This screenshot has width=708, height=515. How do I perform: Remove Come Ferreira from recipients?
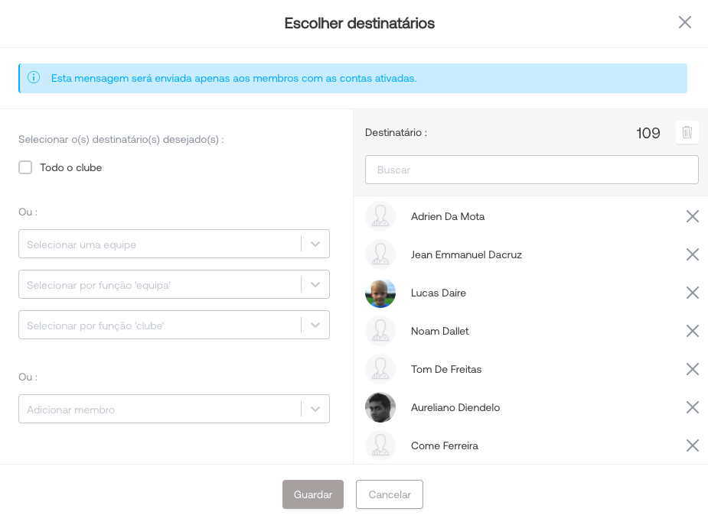(692, 445)
